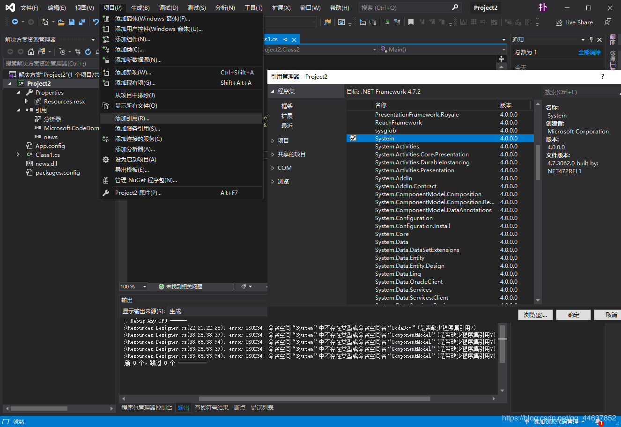This screenshot has height=427, width=621.
Task: Click the Open File folder icon
Action: 61,22
